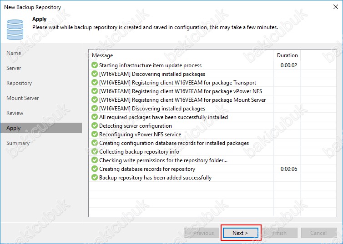Click the 0:00:02 duration value
Image resolution: width=343 pixels, height=244 pixels.
pyautogui.click(x=289, y=65)
